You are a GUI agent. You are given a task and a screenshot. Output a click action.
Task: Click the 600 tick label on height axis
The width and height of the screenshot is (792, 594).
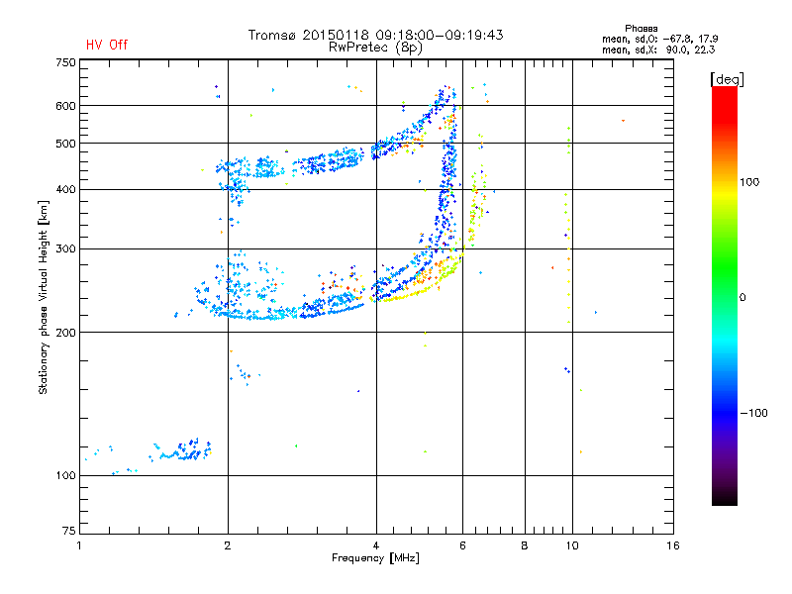point(65,106)
